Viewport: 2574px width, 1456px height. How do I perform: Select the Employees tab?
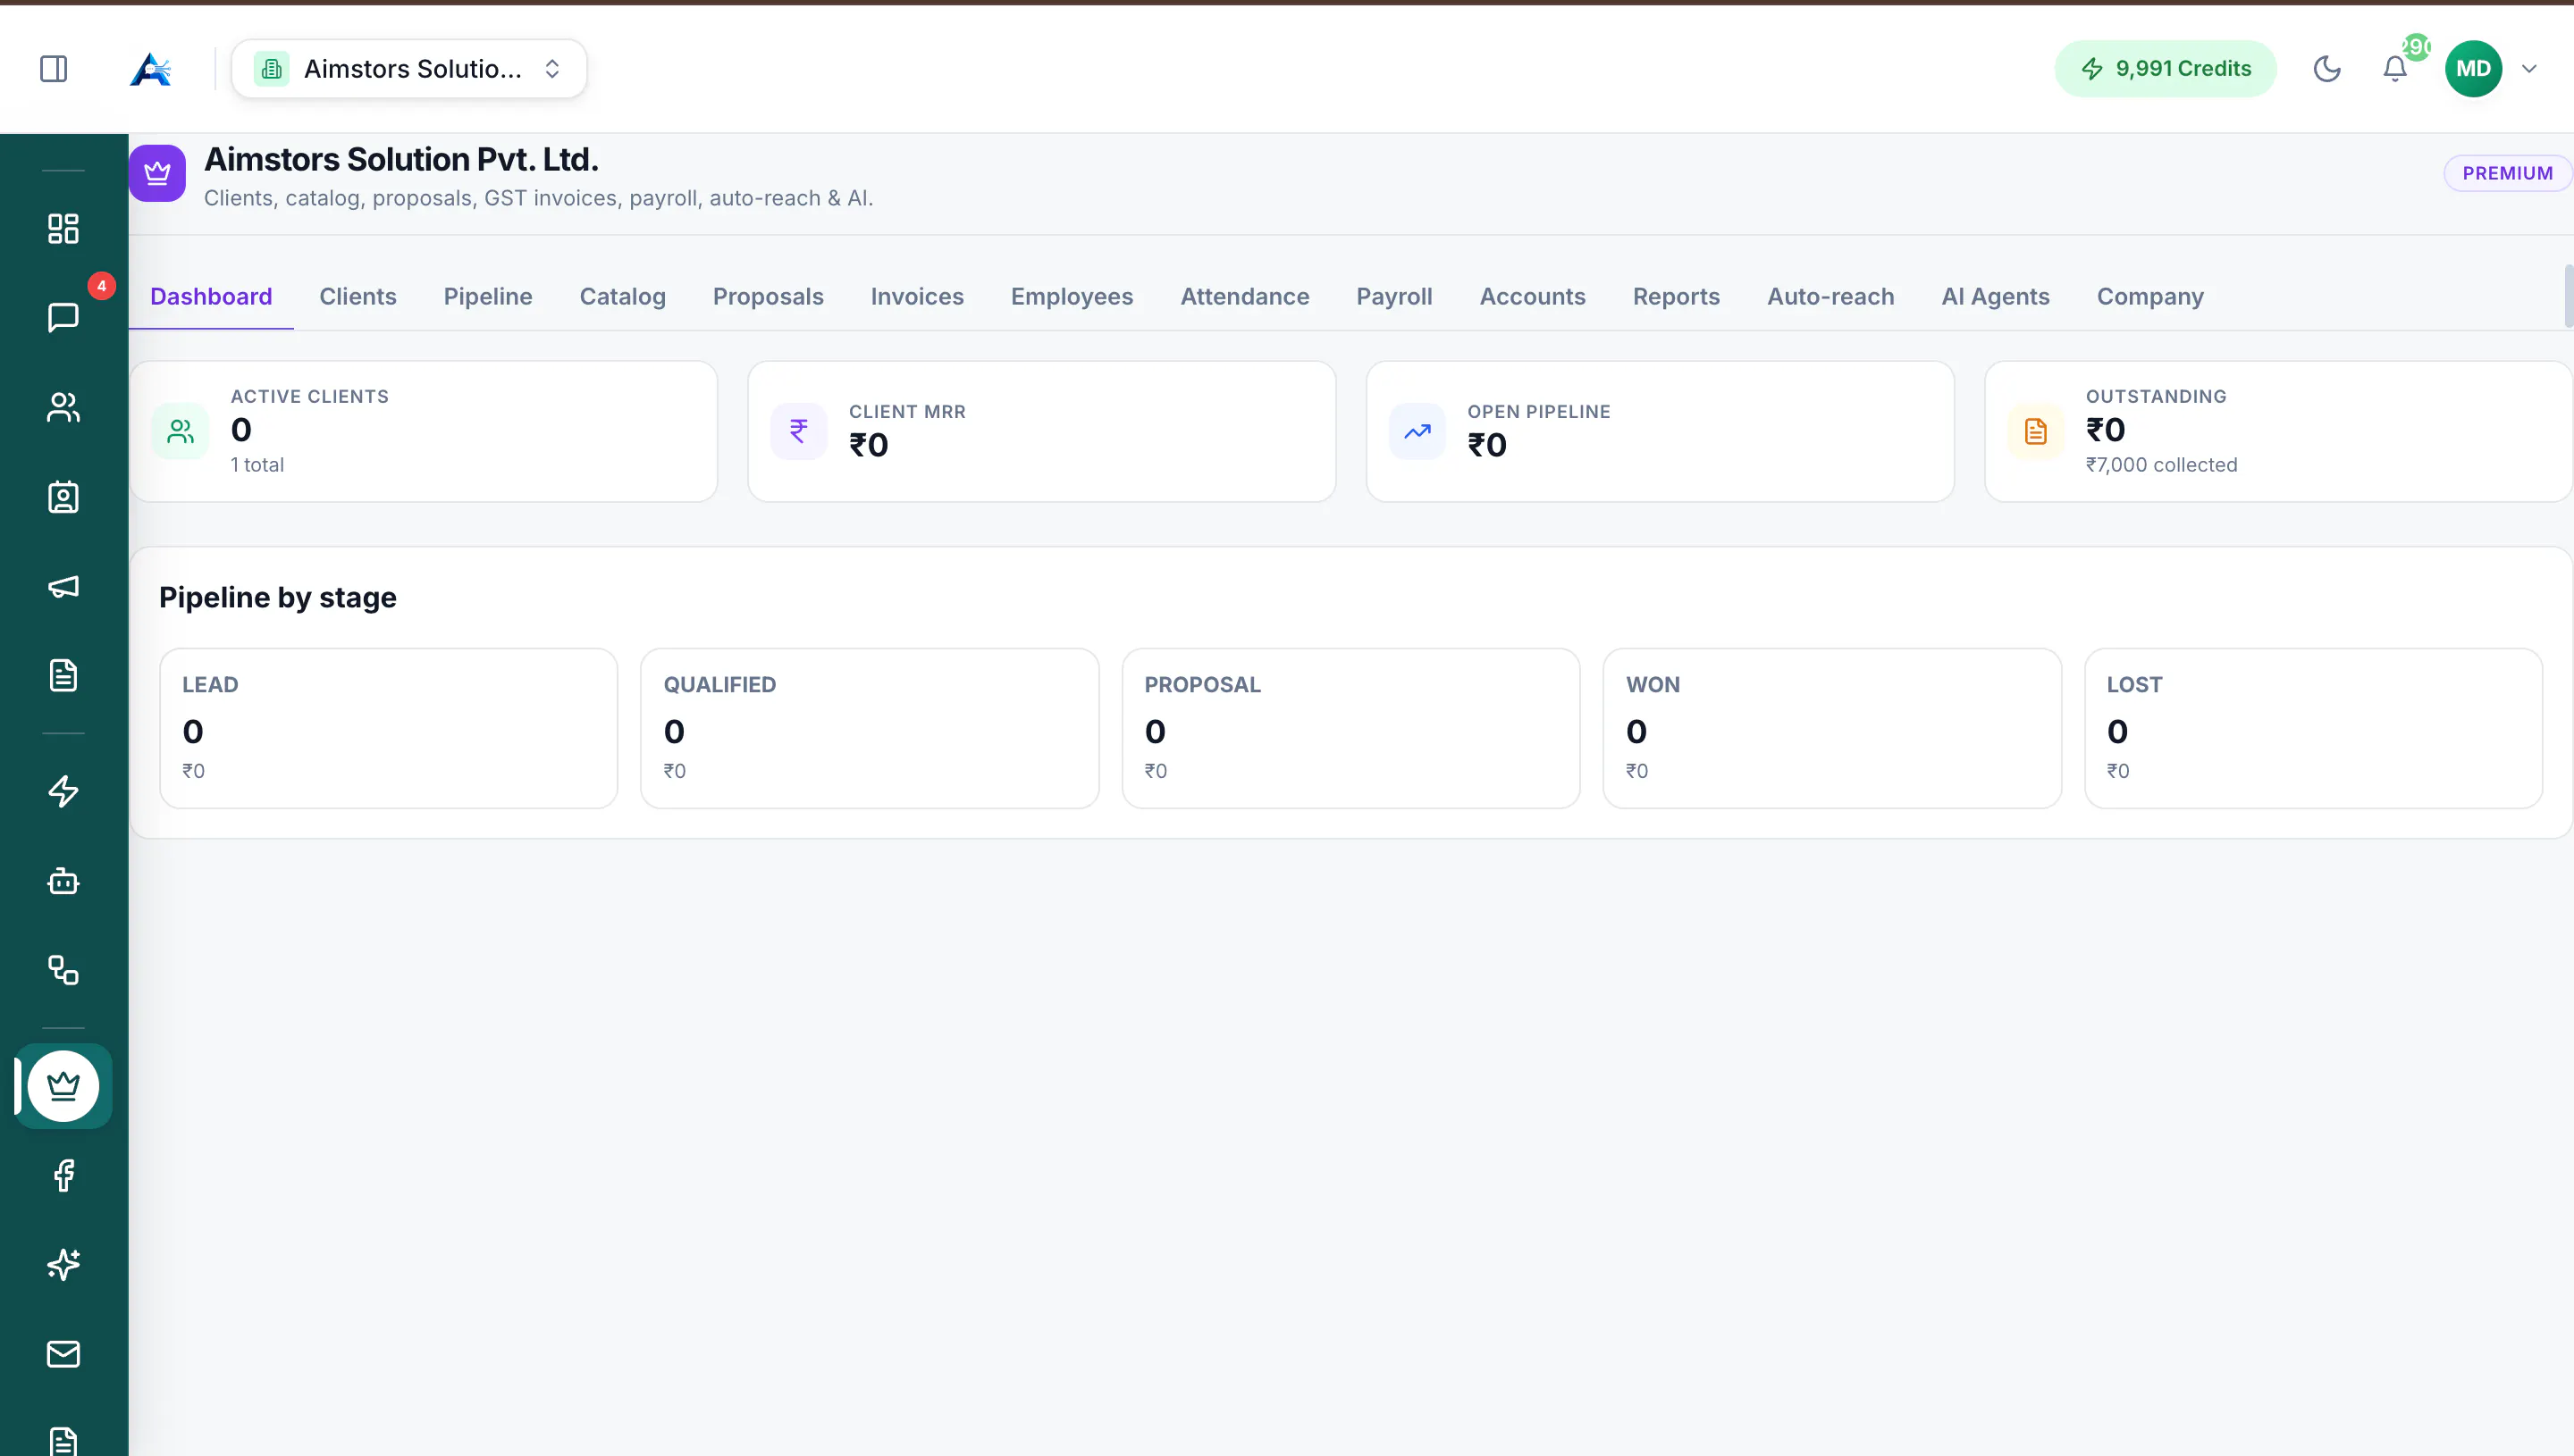(x=1072, y=297)
